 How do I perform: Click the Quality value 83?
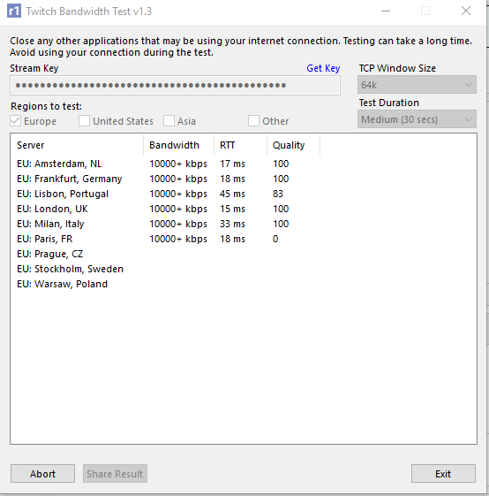[278, 194]
